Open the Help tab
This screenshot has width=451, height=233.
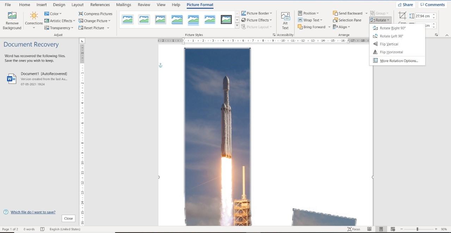point(176,5)
